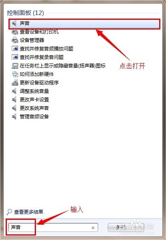The width and height of the screenshot is (166, 240).
Task: Select 更改系统声音 result
Action: (34, 108)
